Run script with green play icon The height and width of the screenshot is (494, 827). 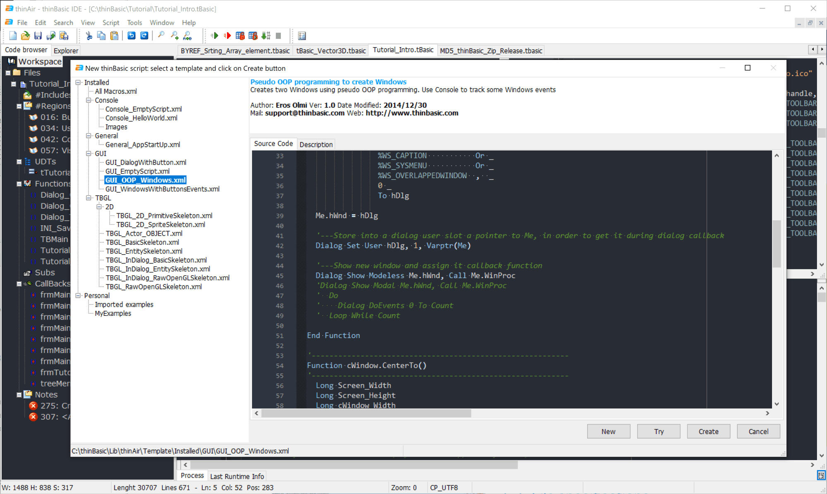click(214, 36)
